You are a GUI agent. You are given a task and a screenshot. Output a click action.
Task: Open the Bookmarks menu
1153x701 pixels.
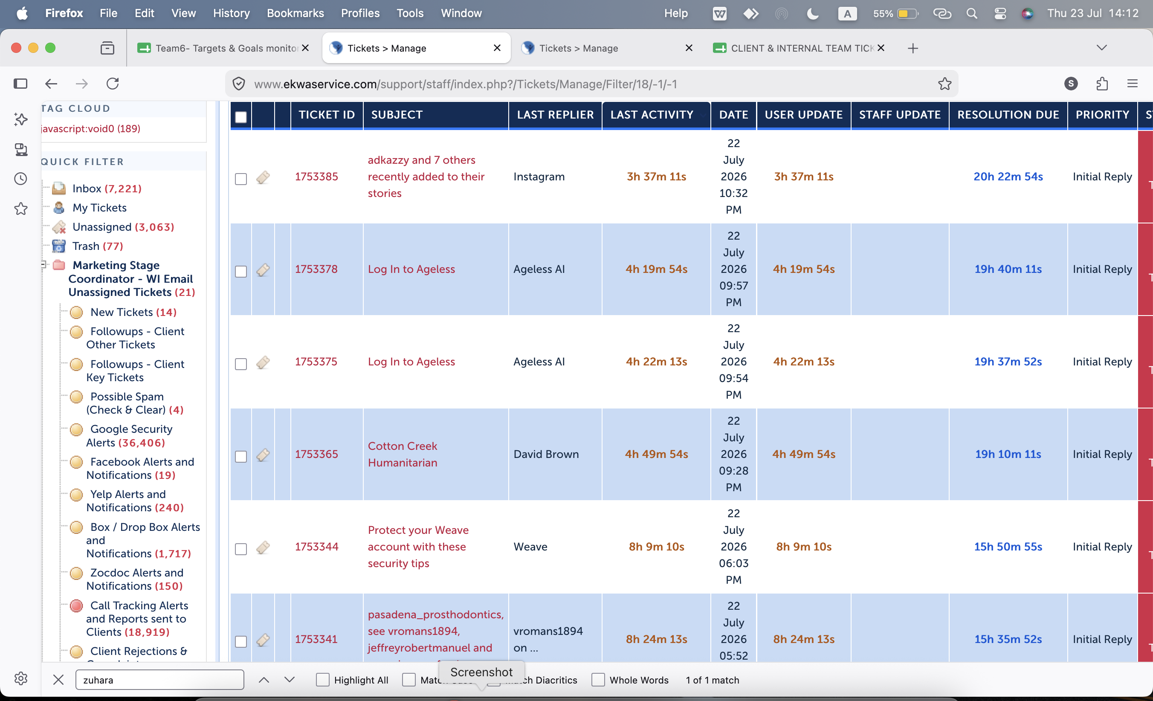(295, 13)
